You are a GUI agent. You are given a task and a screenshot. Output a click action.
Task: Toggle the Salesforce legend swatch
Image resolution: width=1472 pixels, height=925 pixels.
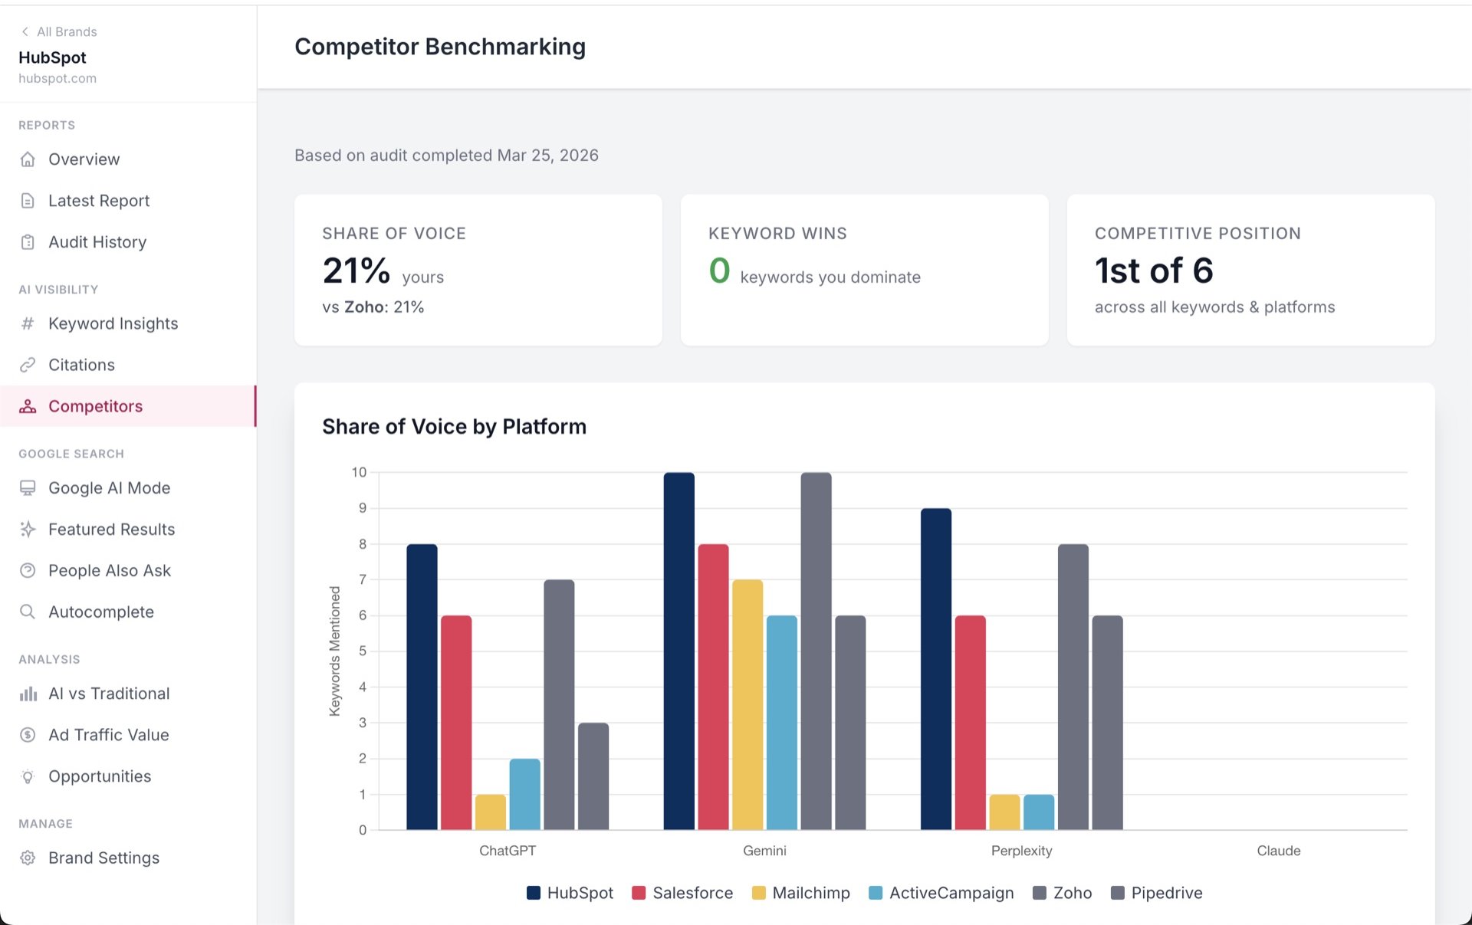(639, 893)
